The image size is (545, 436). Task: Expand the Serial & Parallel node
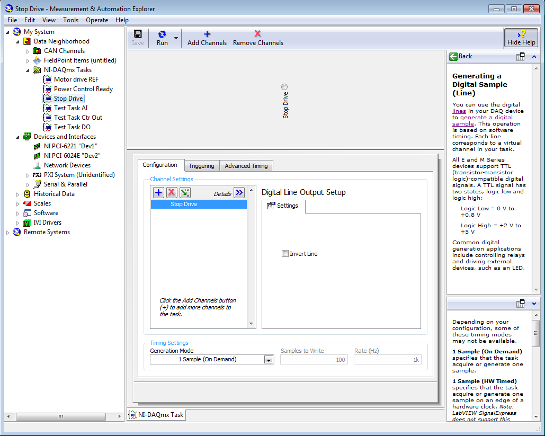[28, 184]
